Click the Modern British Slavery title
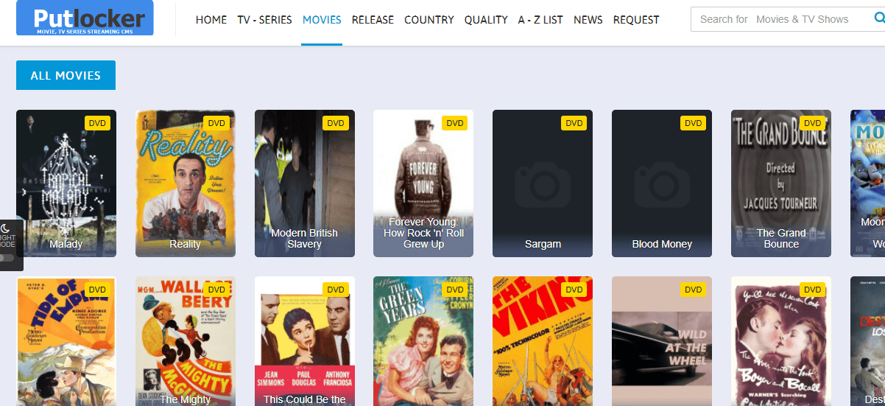Viewport: 885px width, 406px height. (x=305, y=238)
